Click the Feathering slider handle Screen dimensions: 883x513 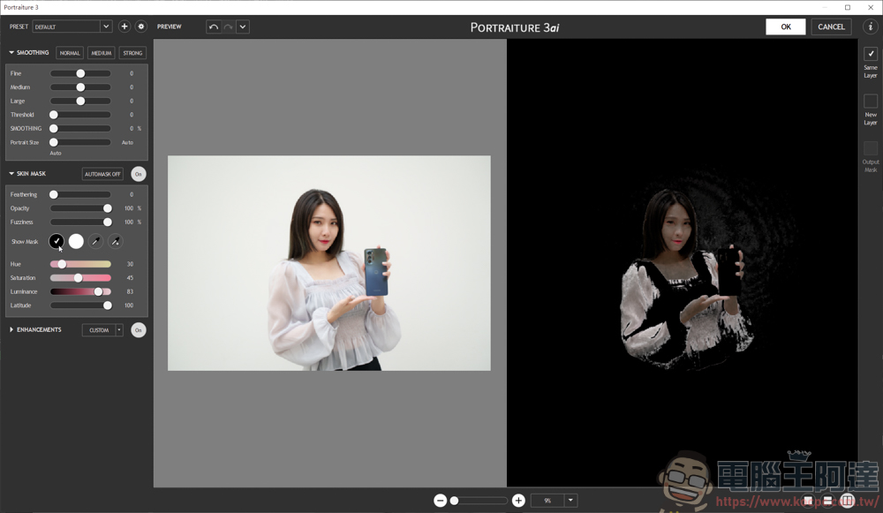point(54,194)
